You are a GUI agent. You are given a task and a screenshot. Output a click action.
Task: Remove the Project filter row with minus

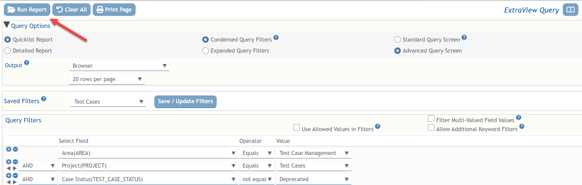(15, 162)
